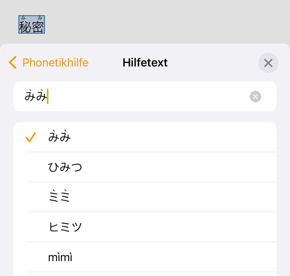This screenshot has width=290, height=276.
Task: Choose the ひみつ reading option
Action: tap(65, 167)
